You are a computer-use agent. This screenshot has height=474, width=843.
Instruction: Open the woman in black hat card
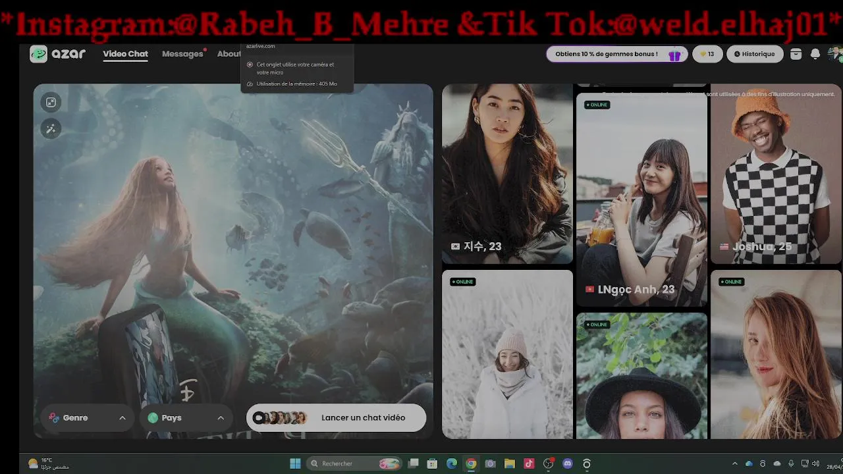tap(641, 376)
